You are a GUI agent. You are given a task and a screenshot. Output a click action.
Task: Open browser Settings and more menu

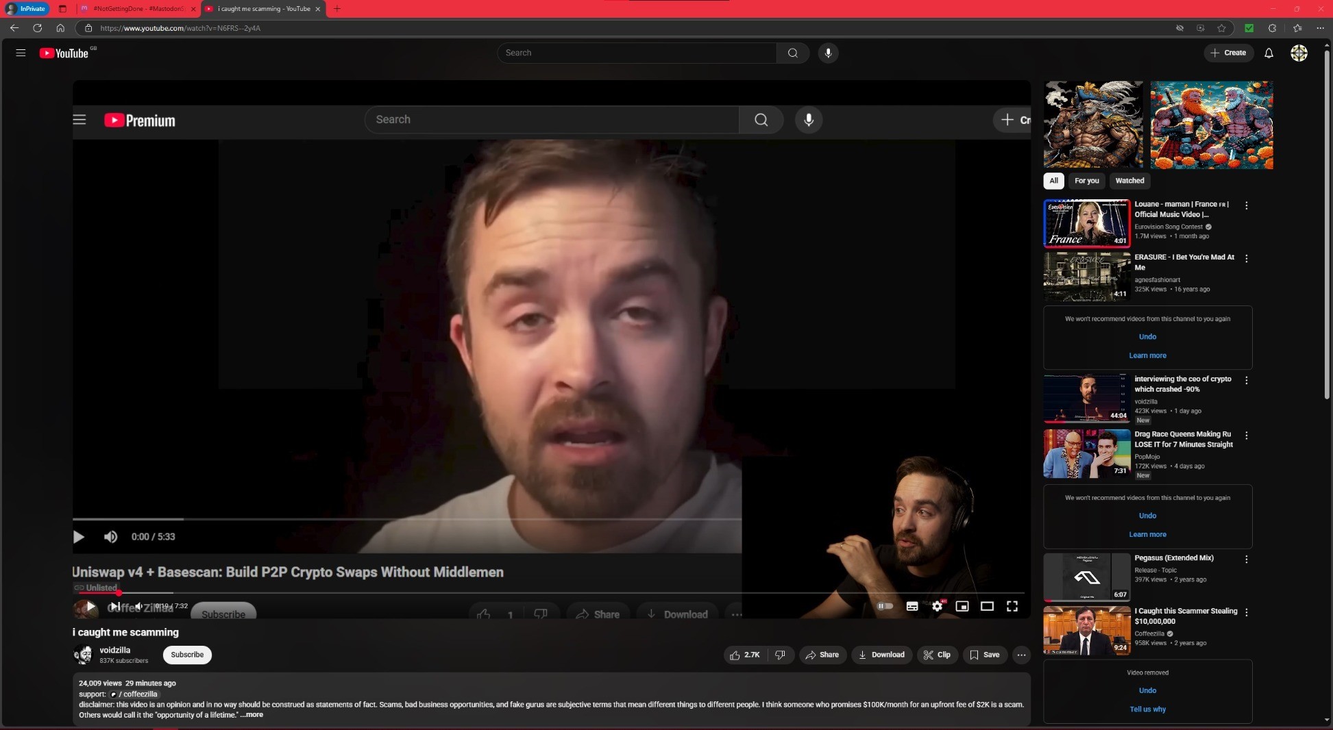(x=1320, y=28)
